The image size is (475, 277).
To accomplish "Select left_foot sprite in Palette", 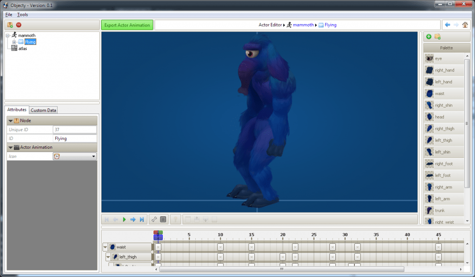I will 444,176.
